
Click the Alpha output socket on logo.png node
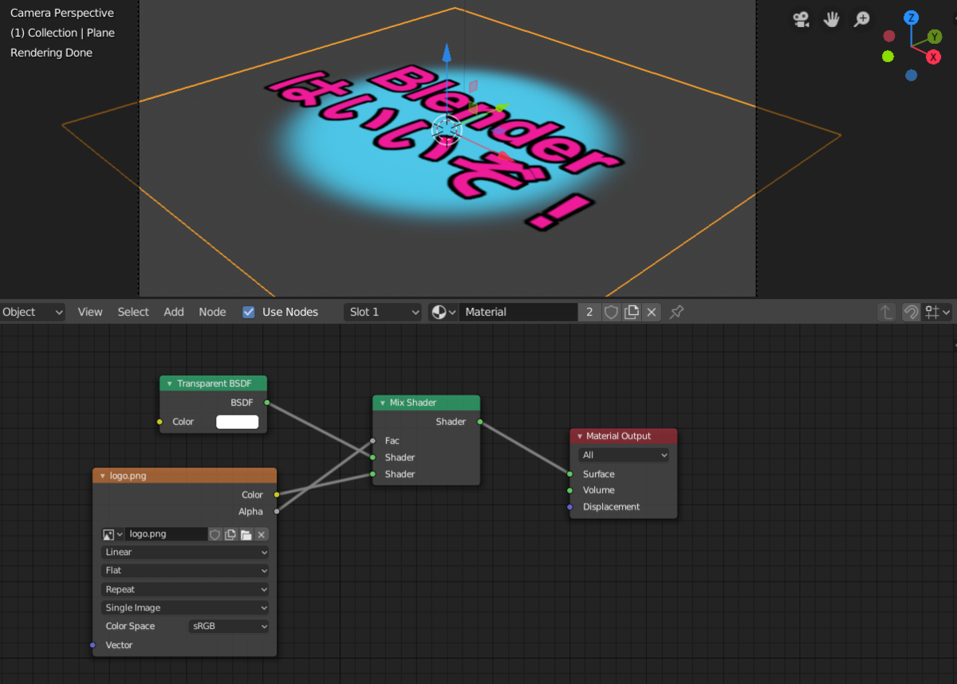pyautogui.click(x=277, y=511)
